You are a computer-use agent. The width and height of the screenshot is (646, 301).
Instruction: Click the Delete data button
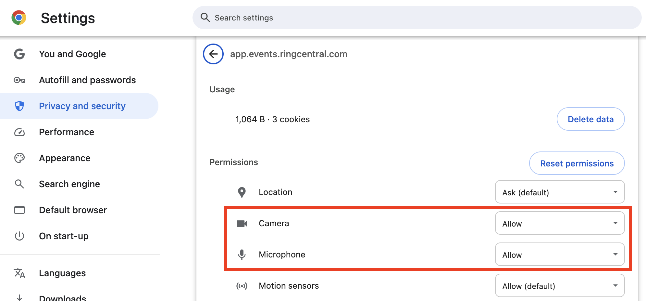click(590, 119)
